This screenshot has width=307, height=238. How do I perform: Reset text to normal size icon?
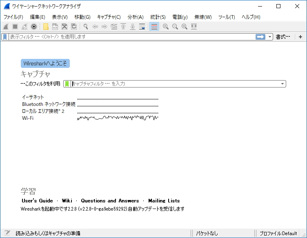[185, 27]
